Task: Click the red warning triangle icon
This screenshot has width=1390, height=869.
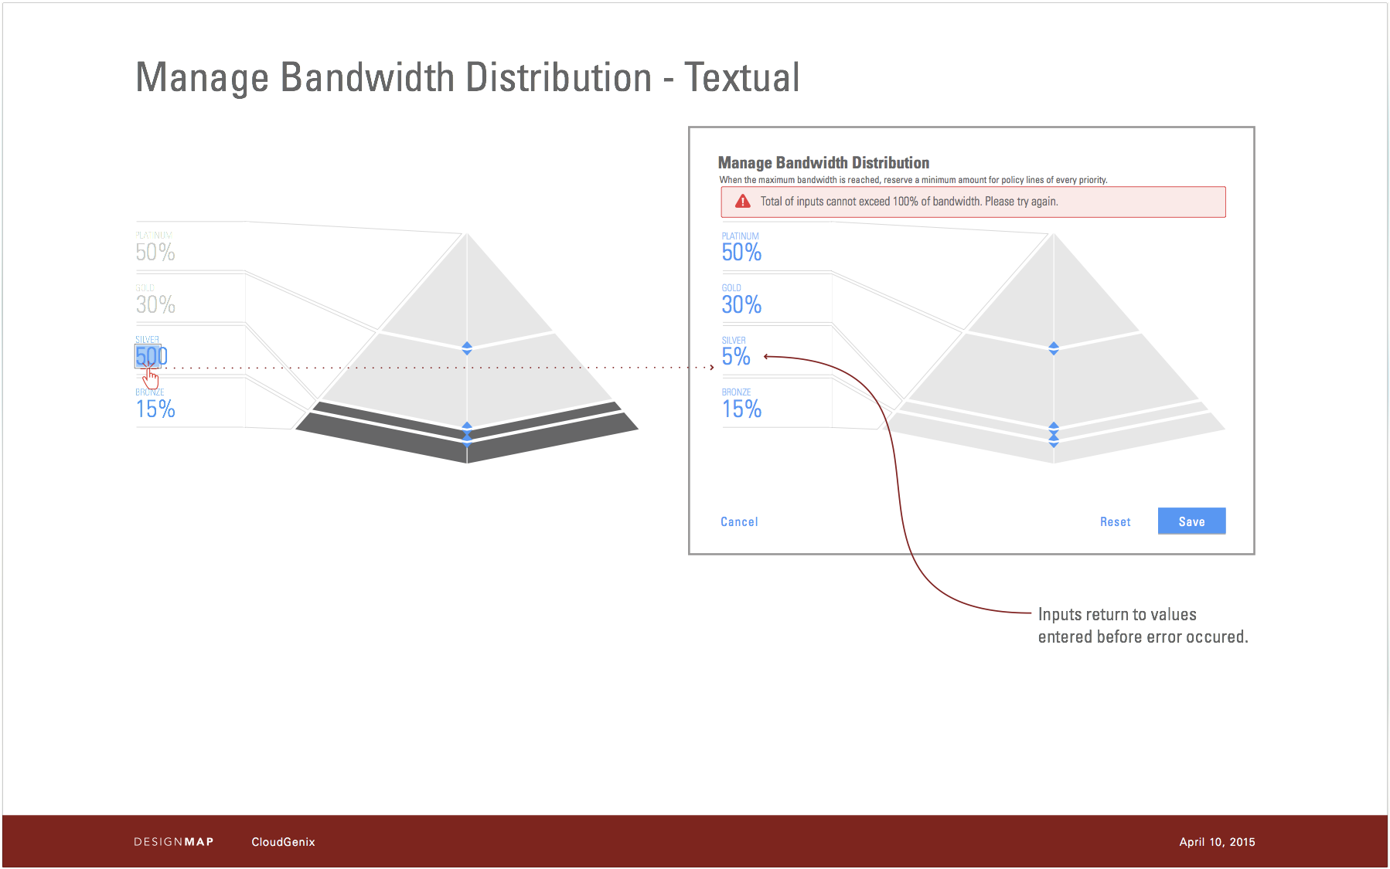Action: (x=742, y=202)
